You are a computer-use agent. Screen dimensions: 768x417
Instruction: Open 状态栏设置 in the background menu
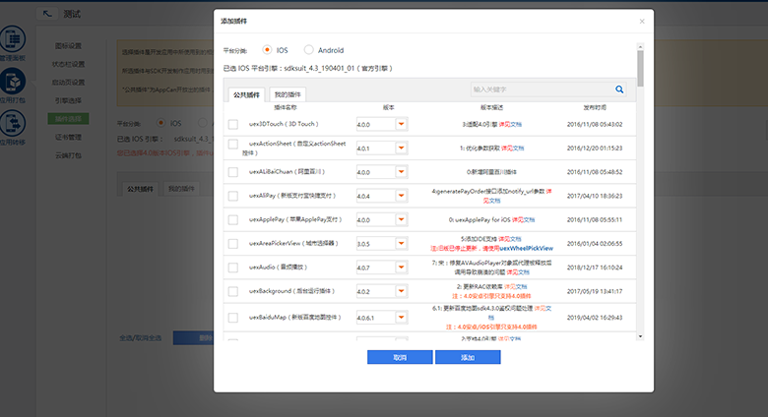tap(68, 64)
